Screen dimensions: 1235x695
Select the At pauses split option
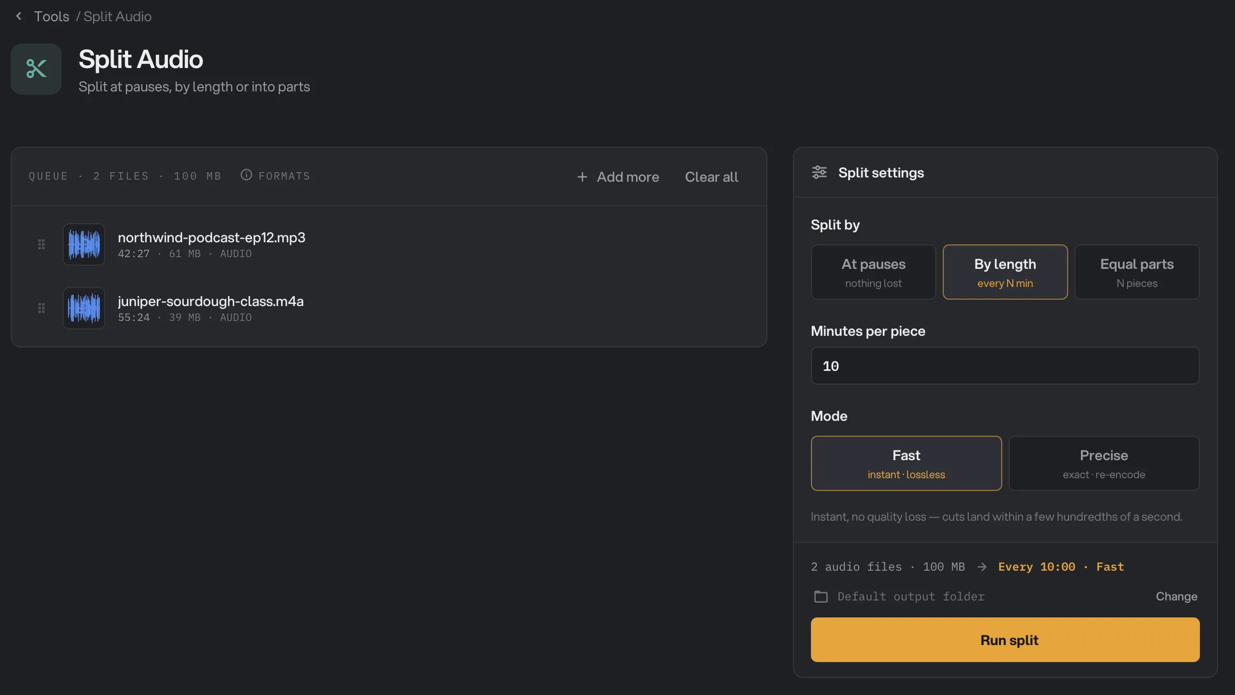pos(873,272)
